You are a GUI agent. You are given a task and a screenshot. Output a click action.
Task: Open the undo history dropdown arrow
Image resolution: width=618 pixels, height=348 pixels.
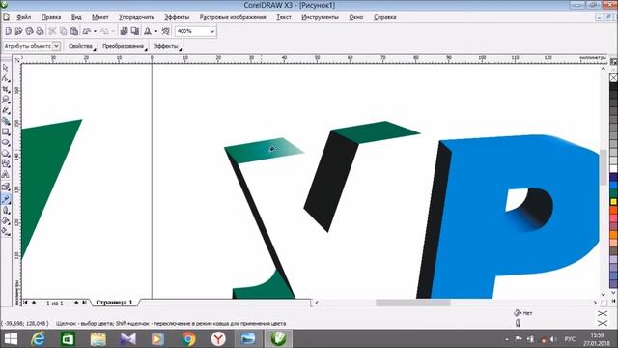tap(95, 31)
